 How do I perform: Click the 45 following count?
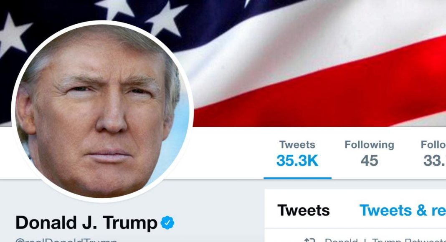tap(369, 161)
